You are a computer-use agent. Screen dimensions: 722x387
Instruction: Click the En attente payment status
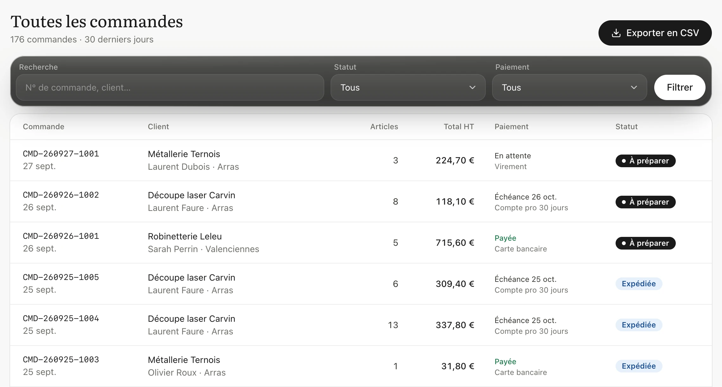pyautogui.click(x=513, y=156)
